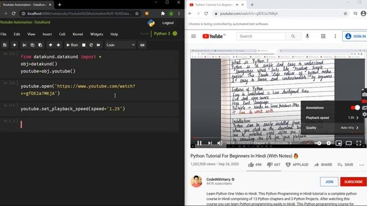Restart kernel and run all cells

tap(98, 45)
